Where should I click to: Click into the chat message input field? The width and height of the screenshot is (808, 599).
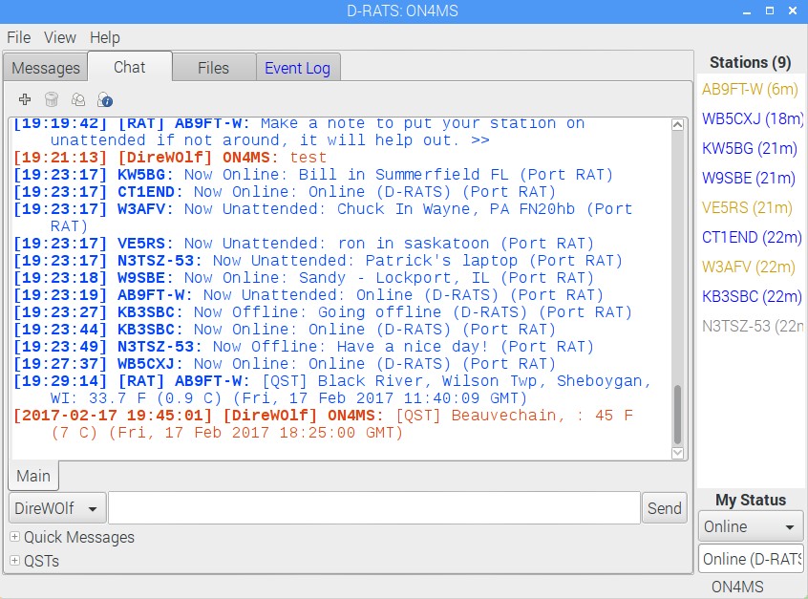374,508
